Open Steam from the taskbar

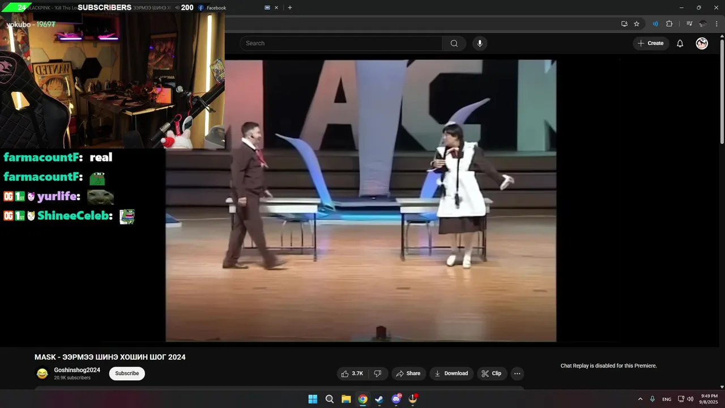click(x=379, y=399)
